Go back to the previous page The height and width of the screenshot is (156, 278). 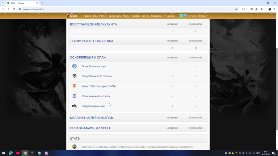tap(3, 9)
